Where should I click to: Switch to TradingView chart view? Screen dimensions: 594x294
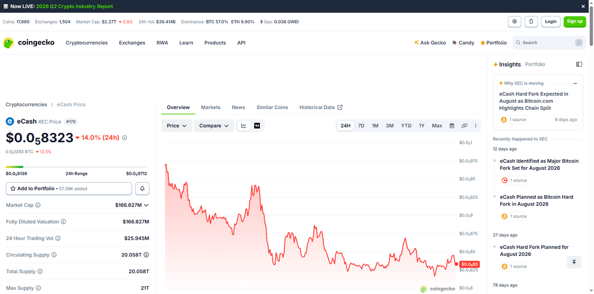pyautogui.click(x=257, y=126)
